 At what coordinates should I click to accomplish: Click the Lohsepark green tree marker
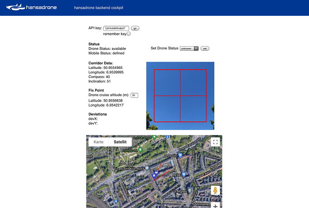point(140,149)
